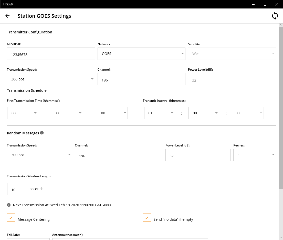Click the Transmission Window Length field
283x240 pixels.
(17, 189)
